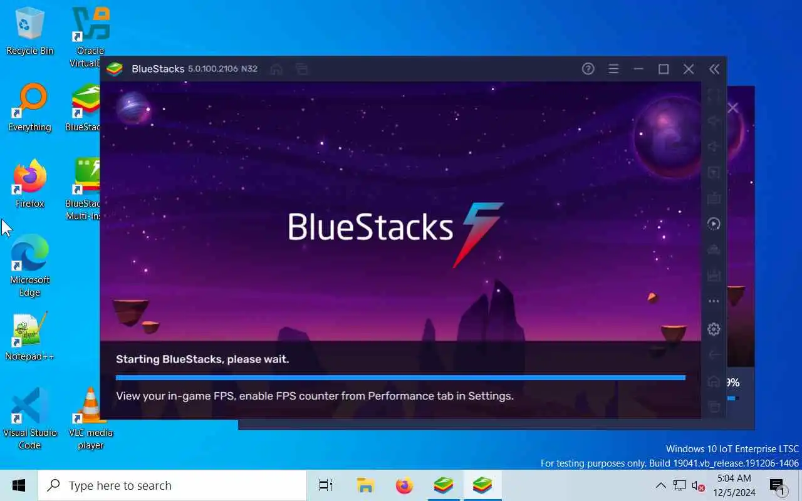This screenshot has height=501, width=802.
Task: Click the volume up icon in BlueStacks sidebar
Action: [714, 121]
